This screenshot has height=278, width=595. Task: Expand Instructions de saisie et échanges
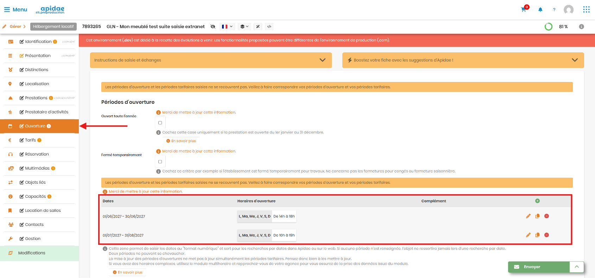[x=211, y=60]
